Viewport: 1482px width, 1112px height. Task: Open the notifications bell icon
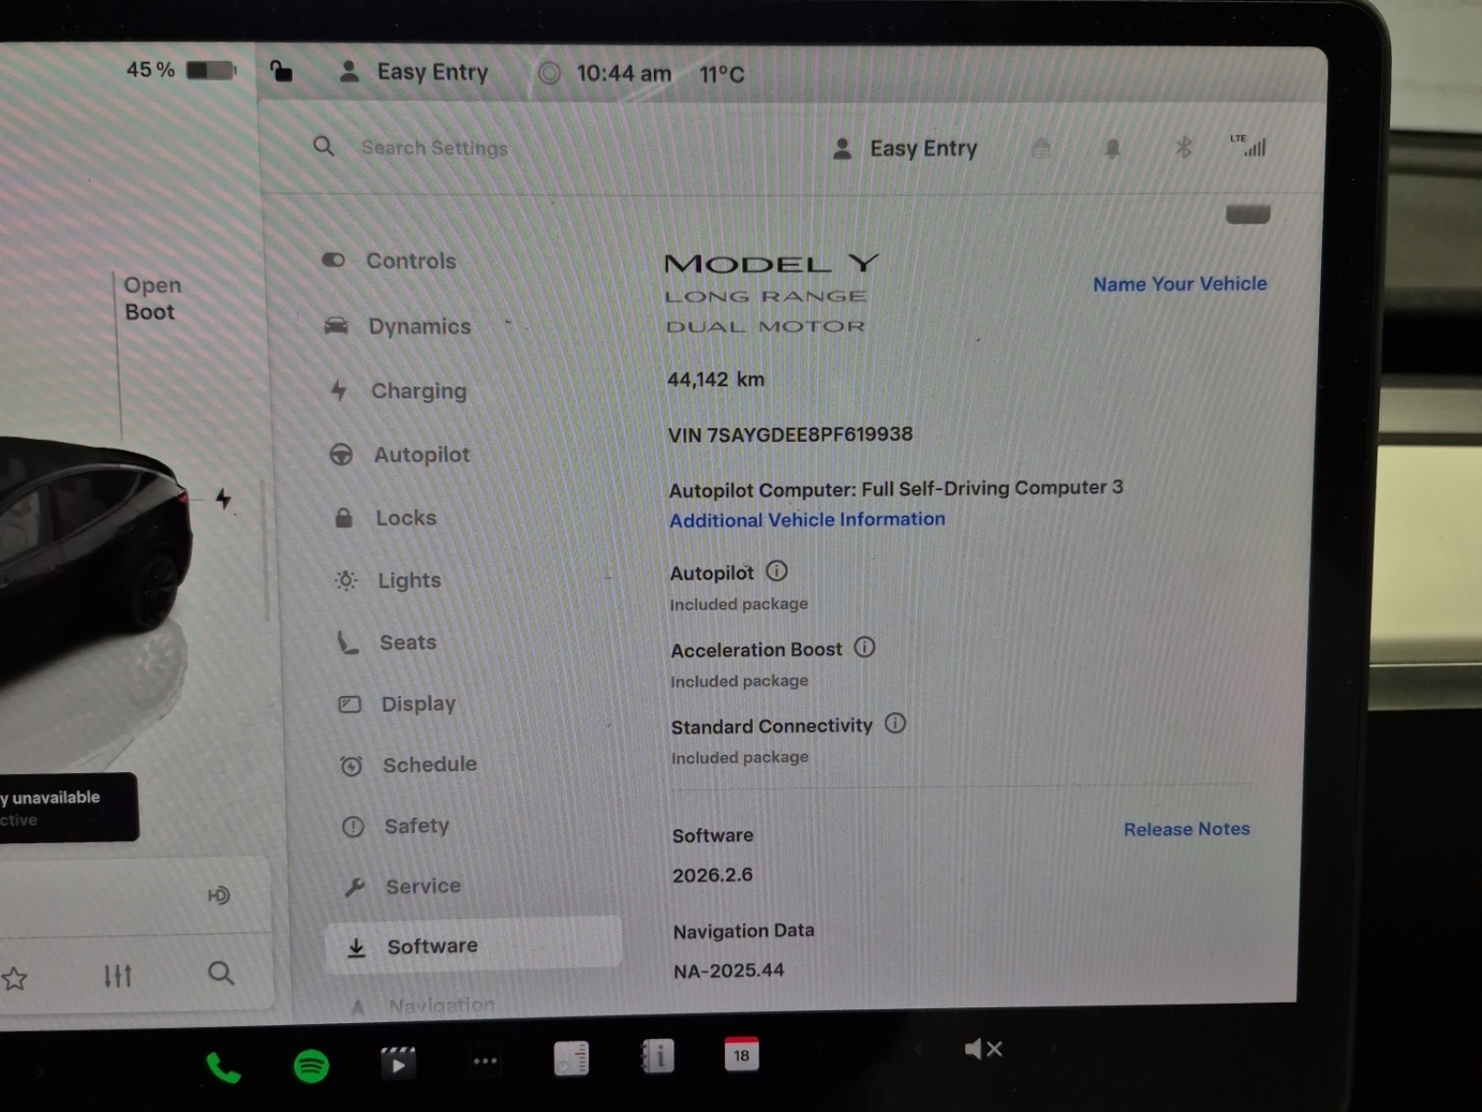coord(1112,148)
